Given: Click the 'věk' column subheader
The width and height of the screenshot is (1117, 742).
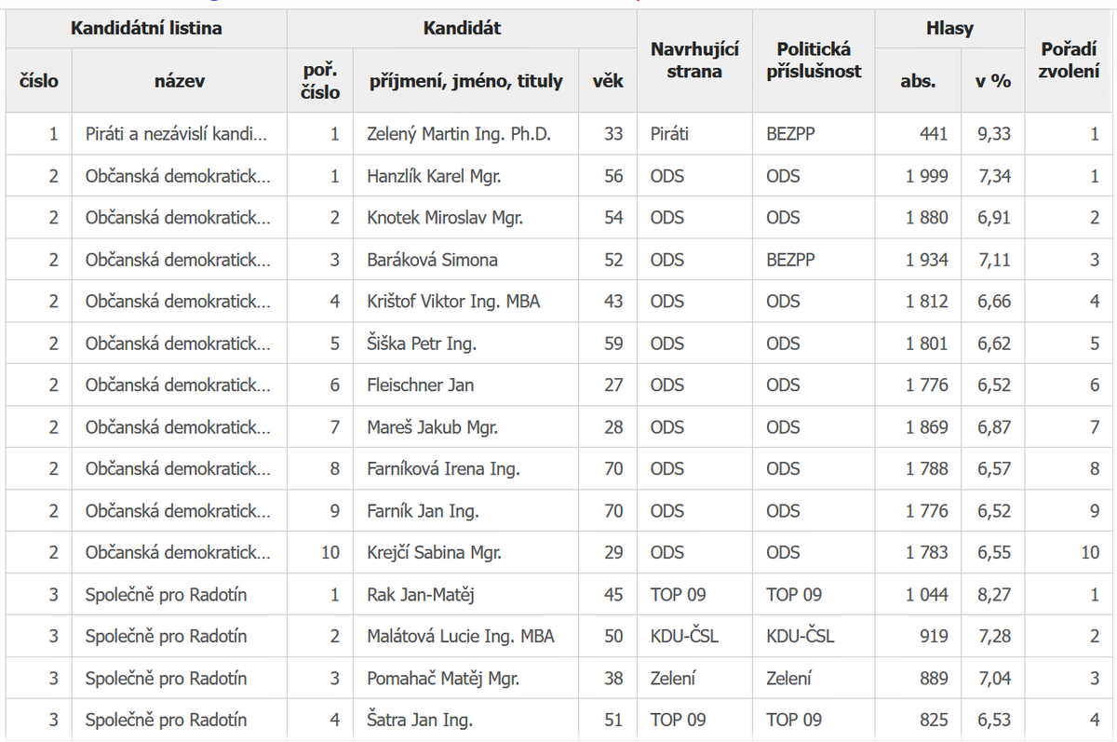Looking at the screenshot, I should (608, 81).
